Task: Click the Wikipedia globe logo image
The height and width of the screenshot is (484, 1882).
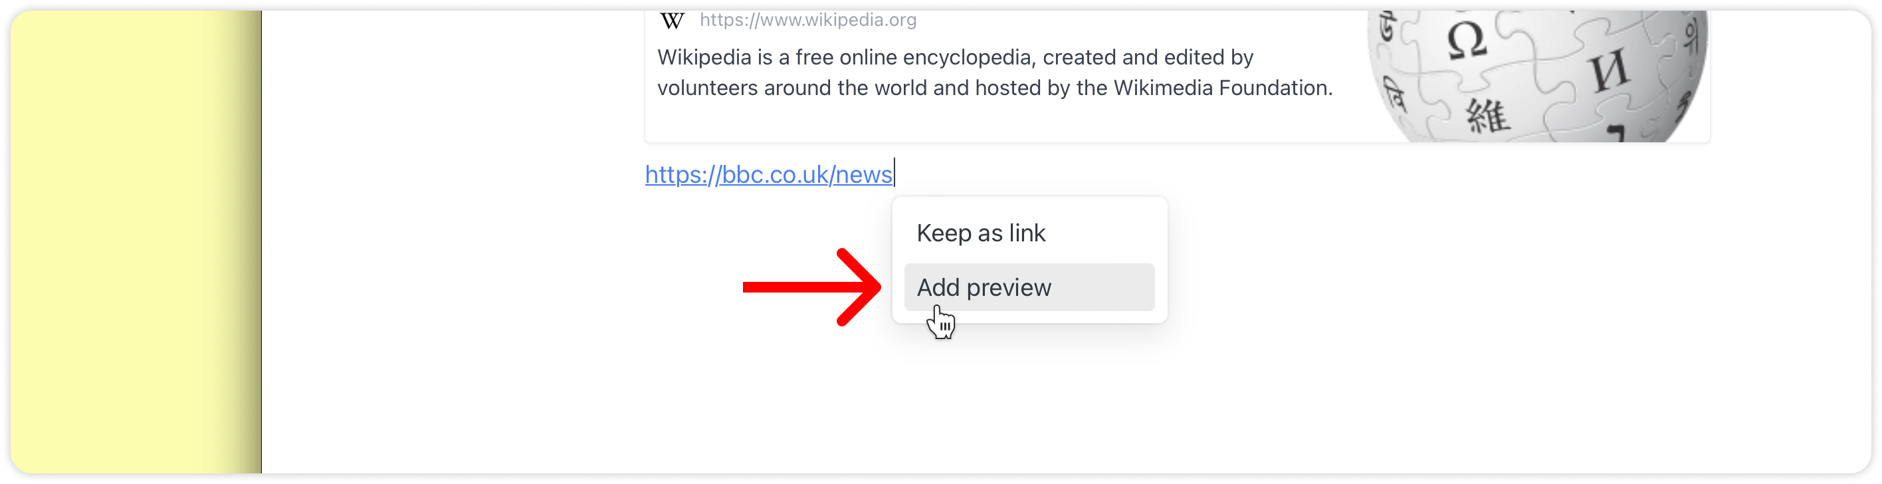Action: click(1537, 76)
